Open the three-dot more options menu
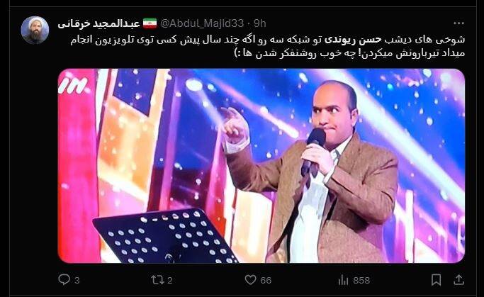Viewport: 484px width, 297px height. point(458,23)
